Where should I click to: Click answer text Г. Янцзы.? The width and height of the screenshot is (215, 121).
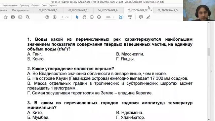(125, 59)
